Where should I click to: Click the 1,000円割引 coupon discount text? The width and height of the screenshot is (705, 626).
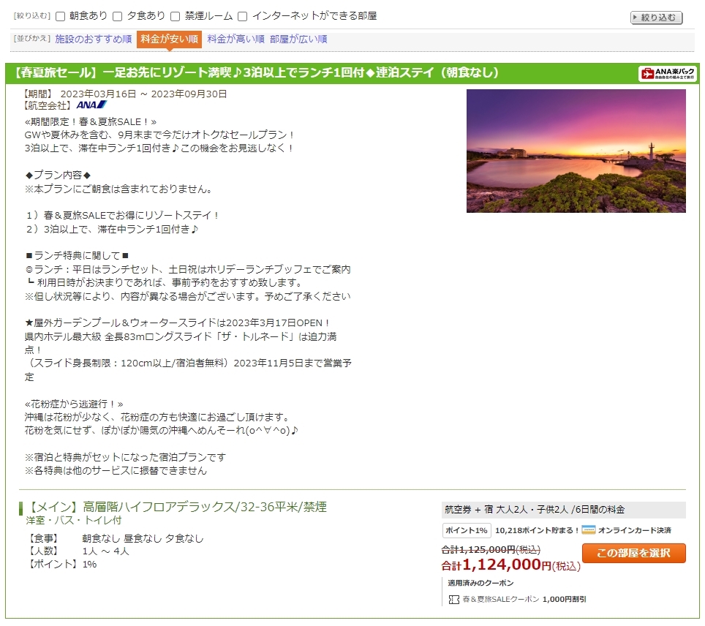coord(565,600)
